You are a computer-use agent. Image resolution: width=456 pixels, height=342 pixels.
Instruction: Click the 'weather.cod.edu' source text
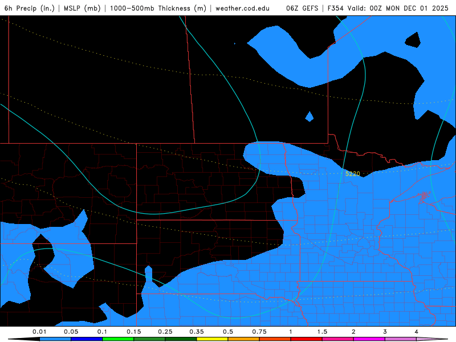pos(242,8)
